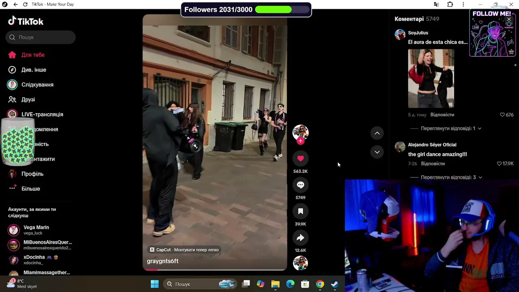Open the browser extensions puzzle icon
Viewport: 519px width, 292px height.
[450, 4]
